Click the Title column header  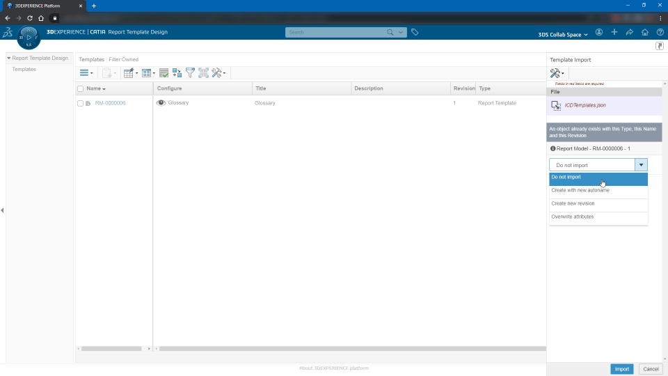[301, 88]
